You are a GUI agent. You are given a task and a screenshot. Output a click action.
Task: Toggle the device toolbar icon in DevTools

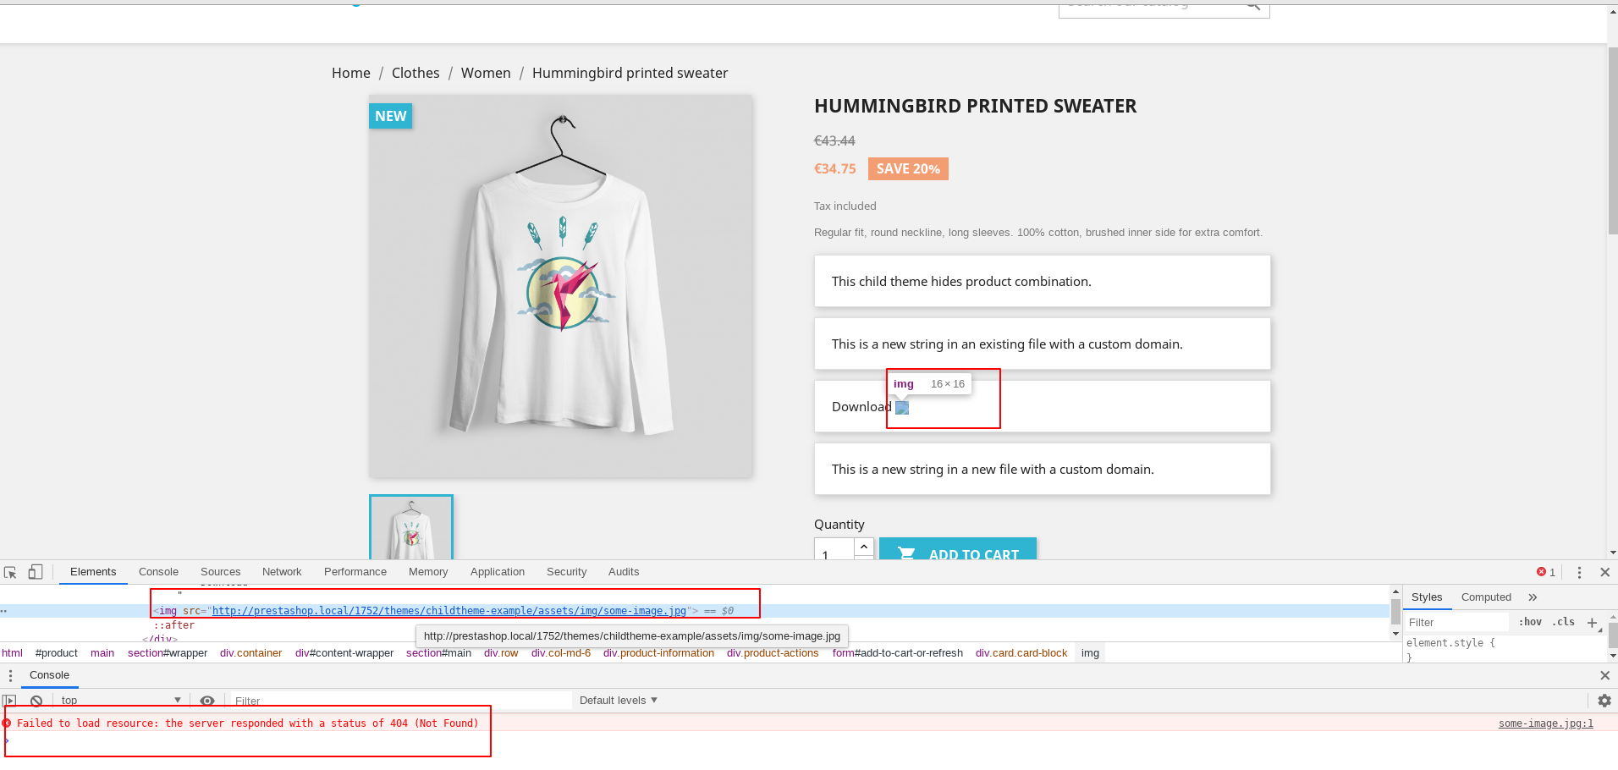pos(35,572)
